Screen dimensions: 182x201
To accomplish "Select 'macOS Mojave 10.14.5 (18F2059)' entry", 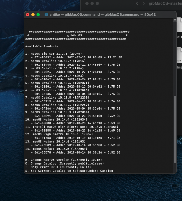I will (x=56, y=149).
